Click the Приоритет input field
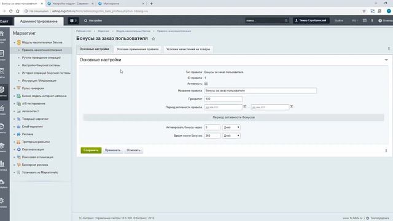This screenshot has width=393, height=221. click(x=223, y=99)
